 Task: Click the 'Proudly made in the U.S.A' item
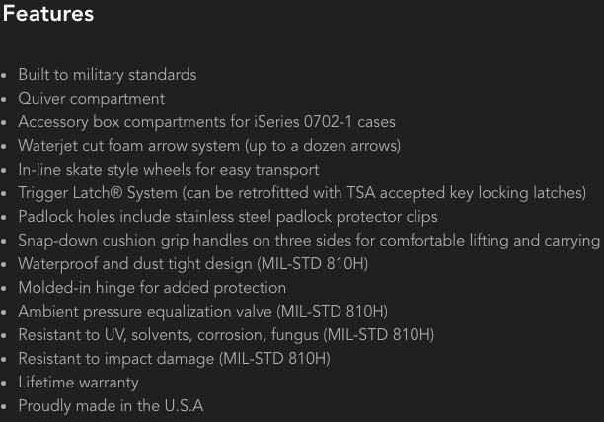click(x=111, y=406)
